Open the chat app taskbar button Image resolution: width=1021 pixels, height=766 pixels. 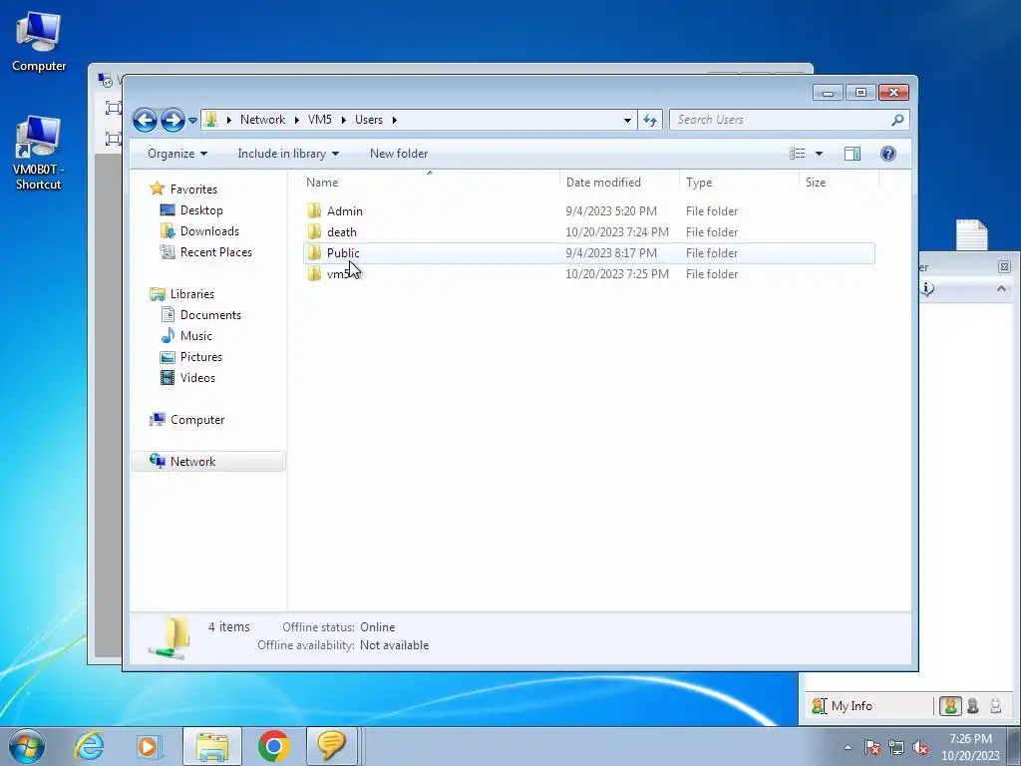(331, 746)
